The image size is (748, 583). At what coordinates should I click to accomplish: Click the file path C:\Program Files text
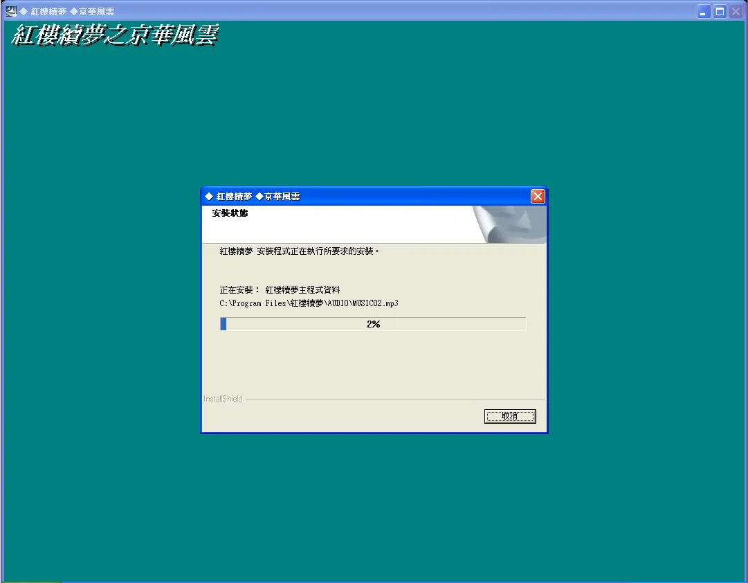(309, 303)
